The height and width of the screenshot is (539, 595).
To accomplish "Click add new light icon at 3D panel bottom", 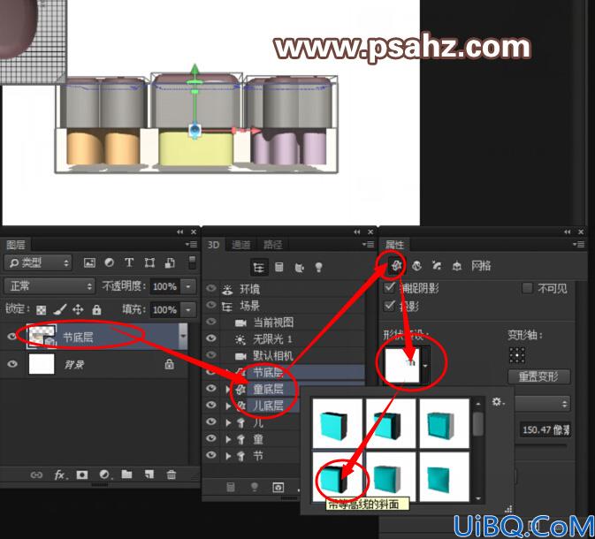I will tap(255, 487).
